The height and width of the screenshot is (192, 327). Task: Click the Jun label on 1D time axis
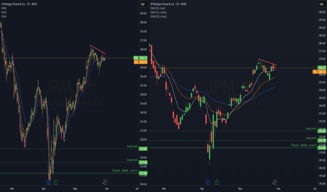(278, 189)
